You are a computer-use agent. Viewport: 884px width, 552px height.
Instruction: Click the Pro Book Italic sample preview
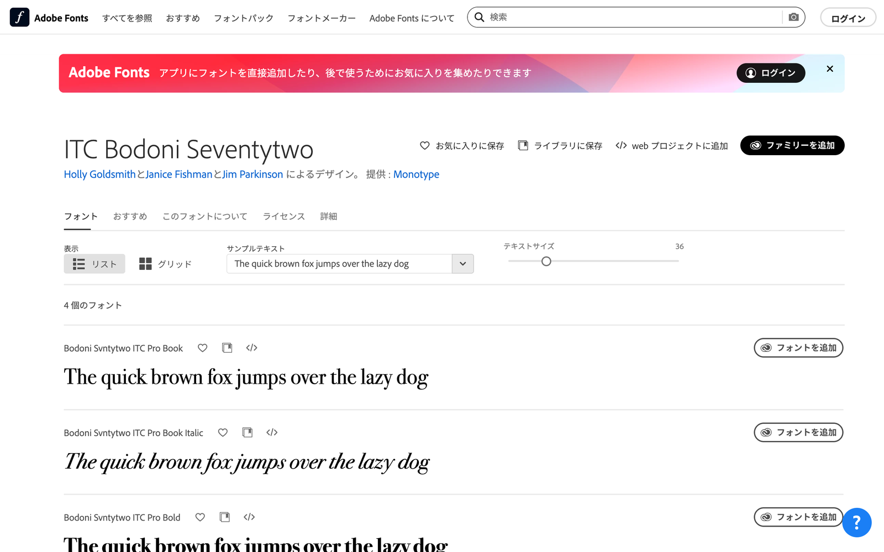pyautogui.click(x=247, y=463)
